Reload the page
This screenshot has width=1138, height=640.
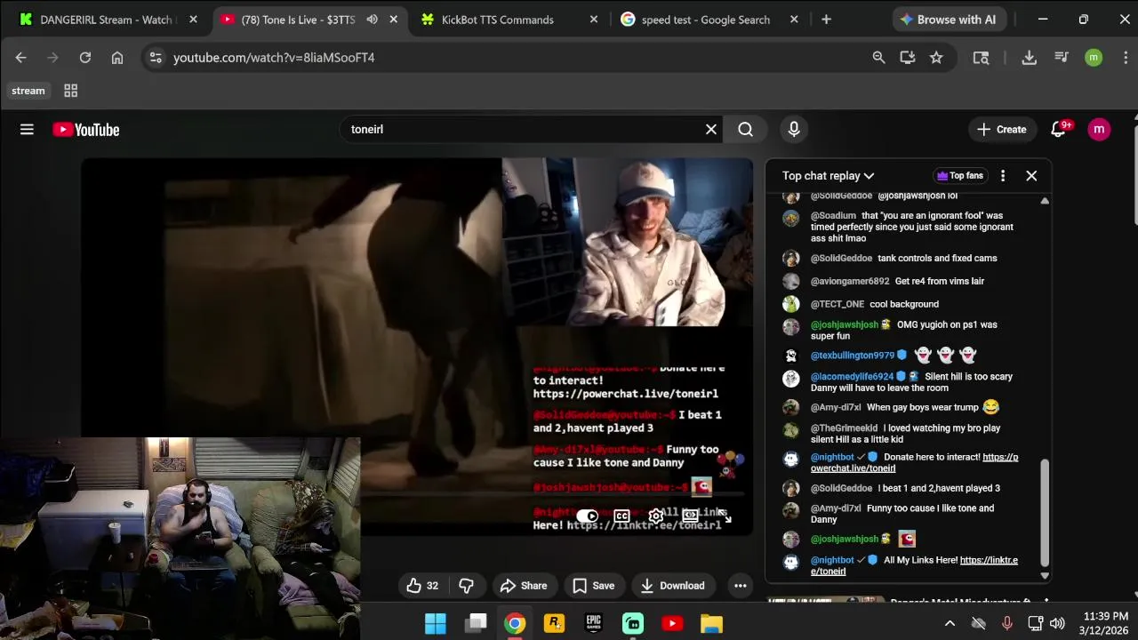click(84, 58)
